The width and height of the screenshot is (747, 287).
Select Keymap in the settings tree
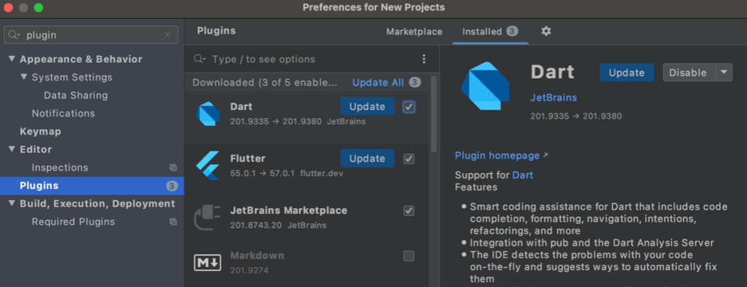click(40, 131)
